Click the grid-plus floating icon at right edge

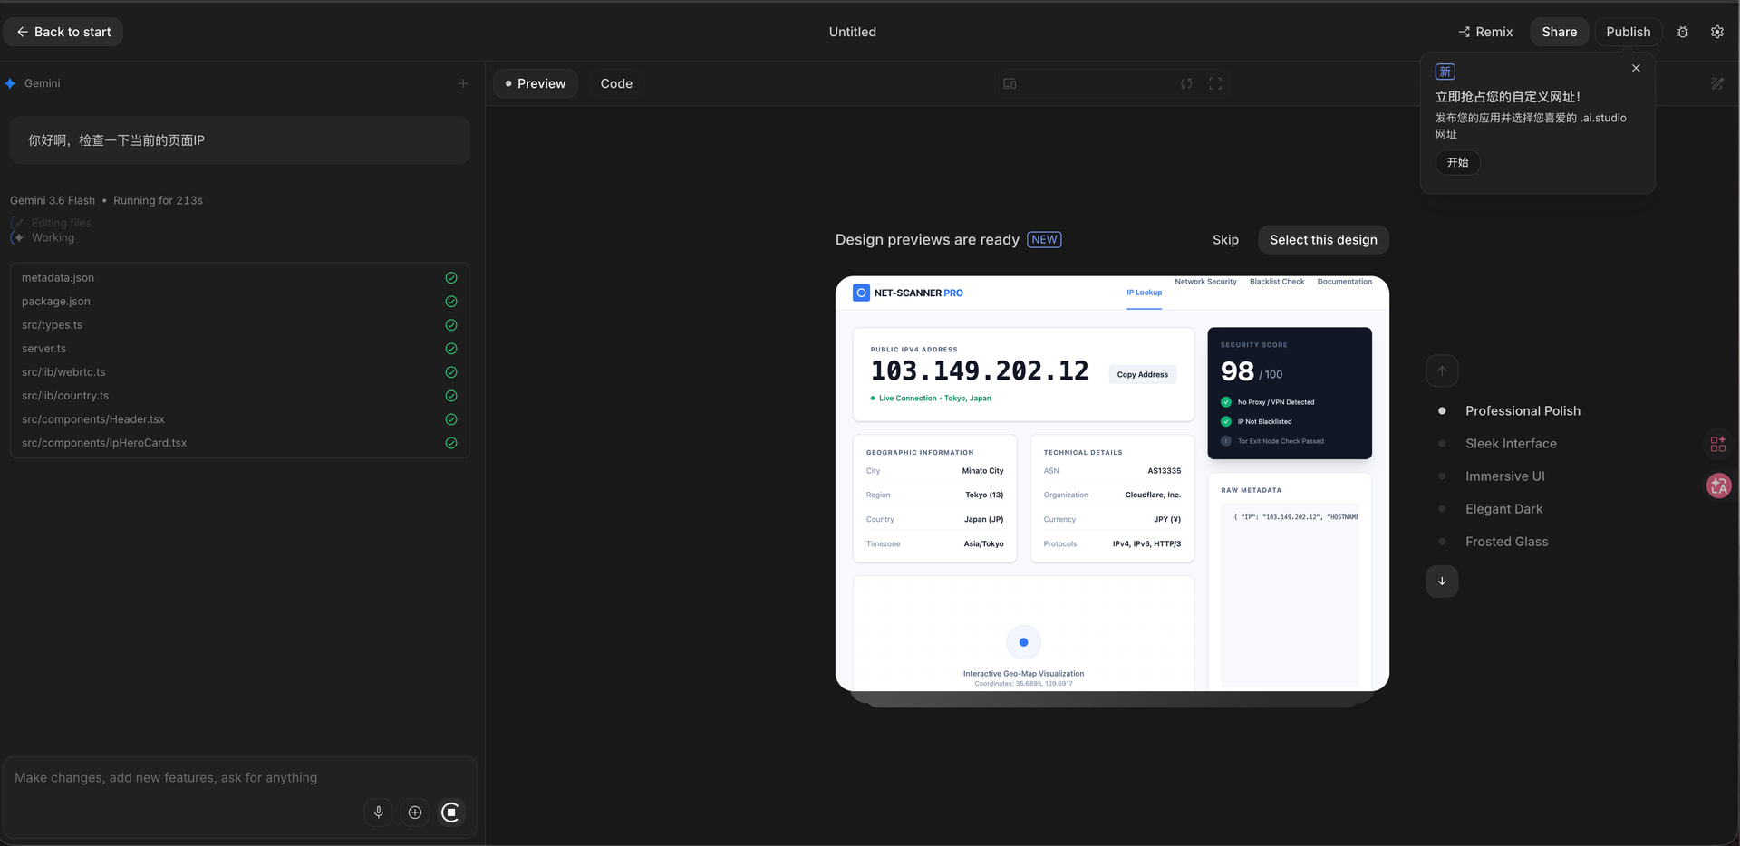pos(1718,444)
